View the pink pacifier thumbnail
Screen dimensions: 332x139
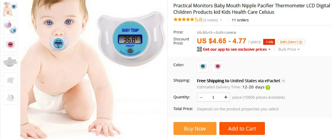click(10, 45)
